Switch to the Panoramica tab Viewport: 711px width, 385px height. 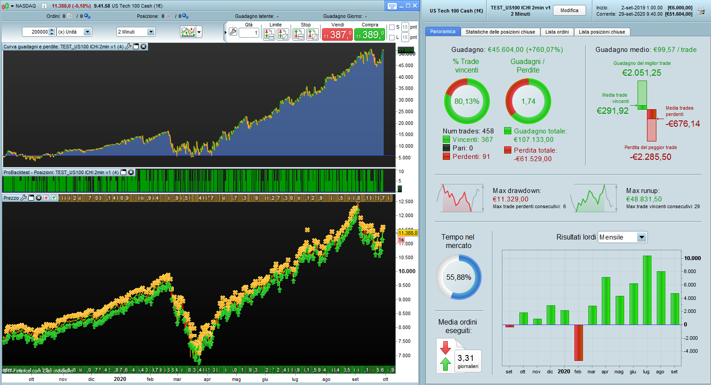[443, 32]
